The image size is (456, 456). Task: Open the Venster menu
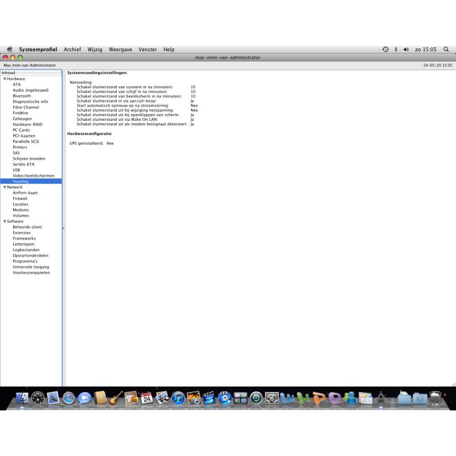[x=148, y=50]
